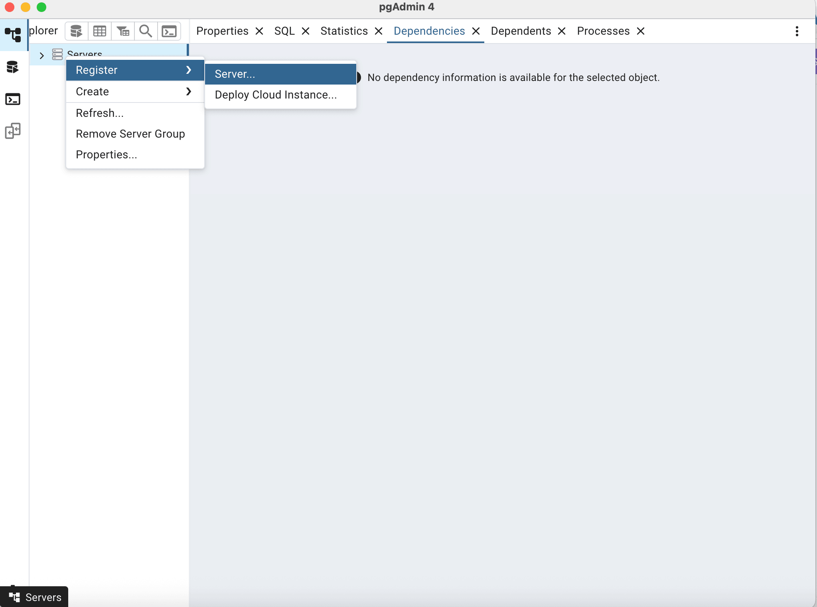Click the Query Tool toolbar button
817x607 pixels.
click(x=76, y=31)
